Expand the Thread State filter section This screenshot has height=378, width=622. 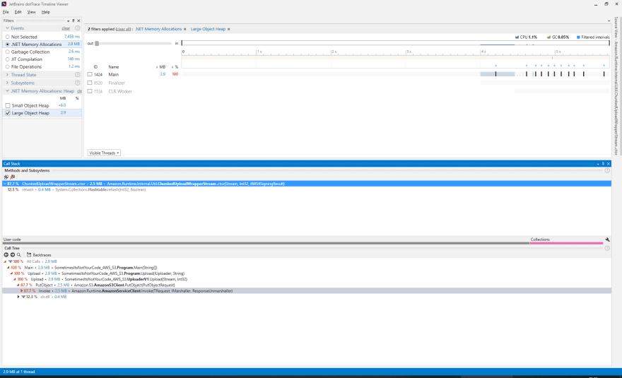point(7,75)
